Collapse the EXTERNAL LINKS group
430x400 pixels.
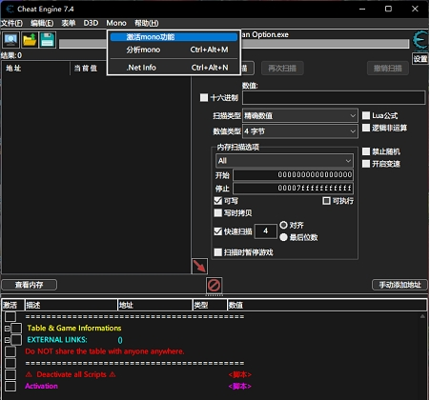tap(7, 340)
